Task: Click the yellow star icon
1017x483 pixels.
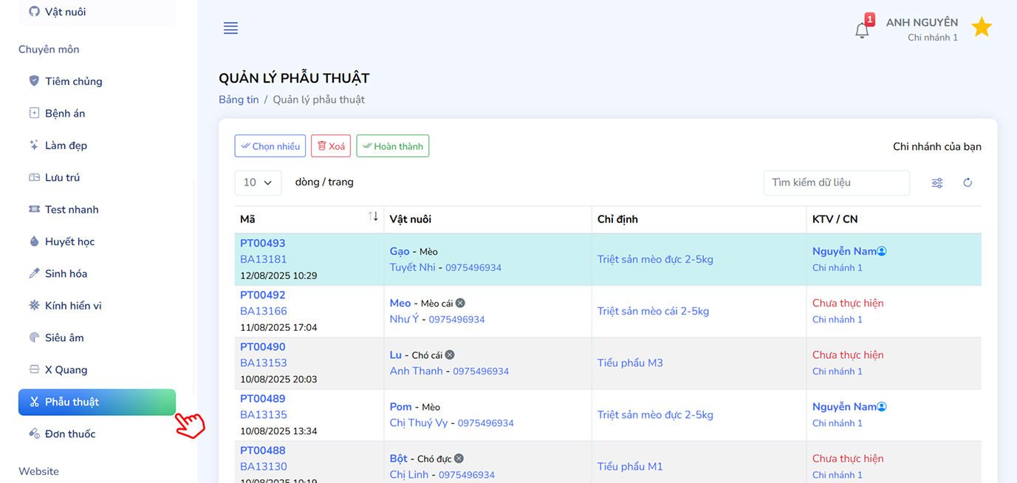Action: coord(982,28)
